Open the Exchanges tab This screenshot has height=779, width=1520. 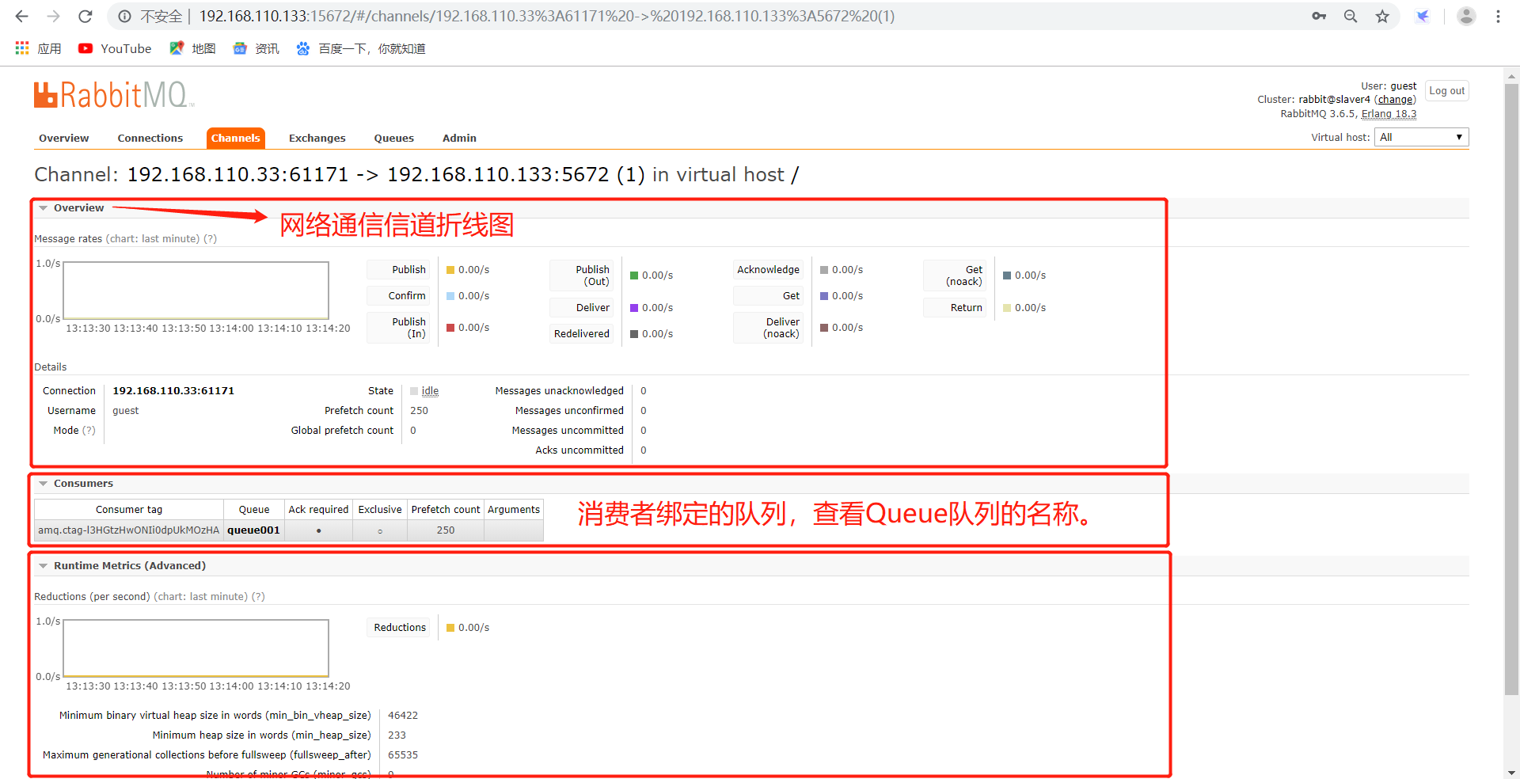click(317, 138)
